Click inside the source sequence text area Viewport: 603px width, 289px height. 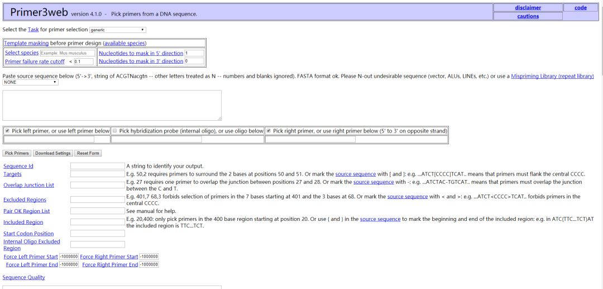pyautogui.click(x=112, y=106)
